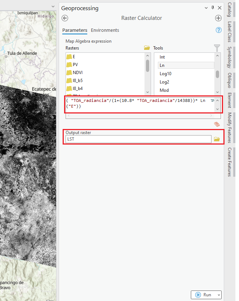Open the Raster Calculator help icon
The height and width of the screenshot is (301, 239).
point(218,30)
